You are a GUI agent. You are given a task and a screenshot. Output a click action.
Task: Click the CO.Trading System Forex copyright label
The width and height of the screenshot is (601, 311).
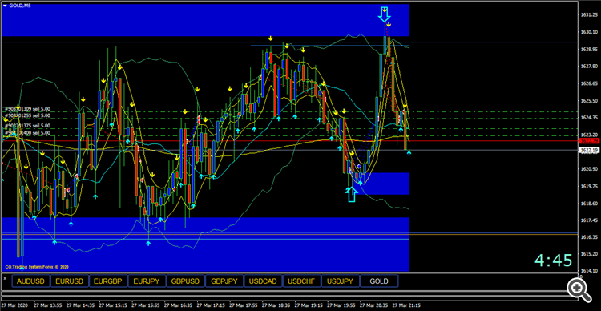[x=37, y=267]
